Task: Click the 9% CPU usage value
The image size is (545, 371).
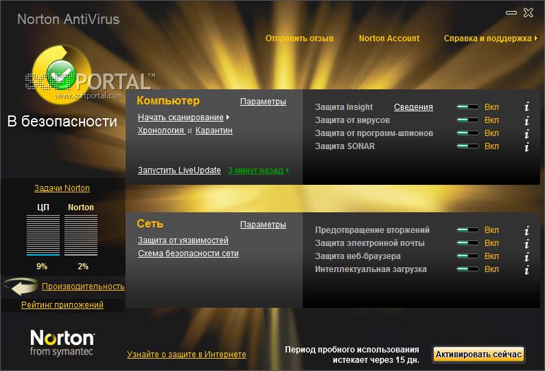Action: point(42,267)
